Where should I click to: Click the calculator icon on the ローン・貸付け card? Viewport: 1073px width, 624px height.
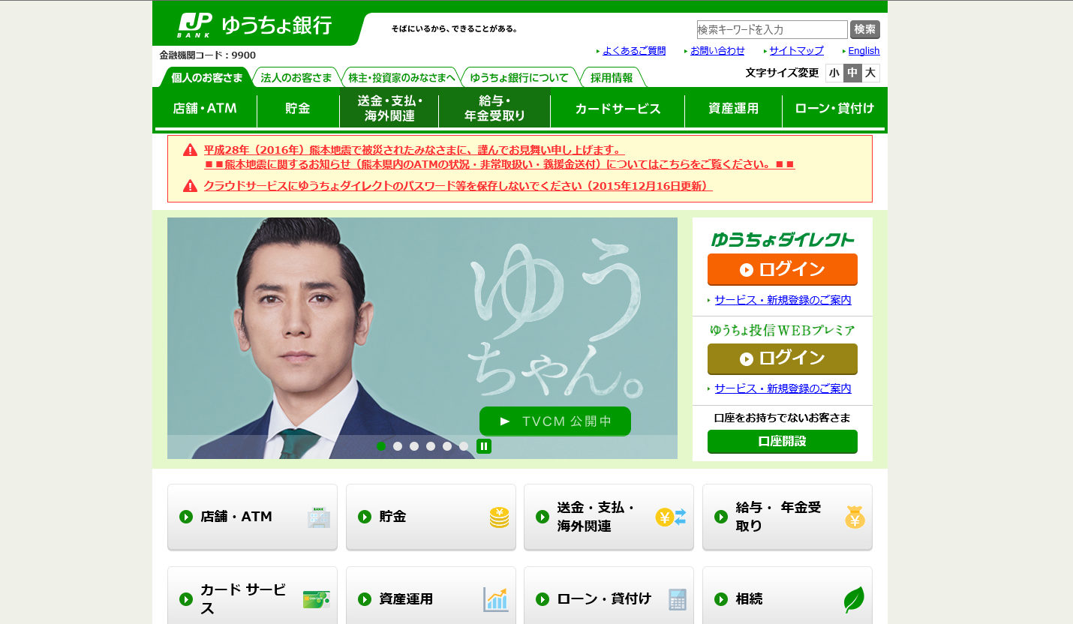tap(678, 599)
